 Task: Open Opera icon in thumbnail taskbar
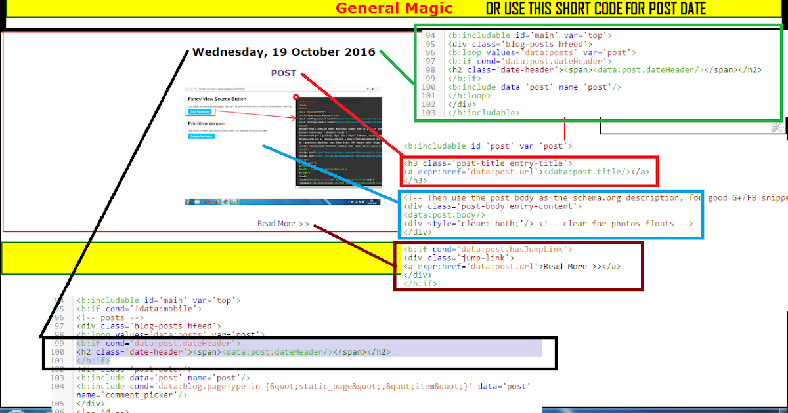207,202
